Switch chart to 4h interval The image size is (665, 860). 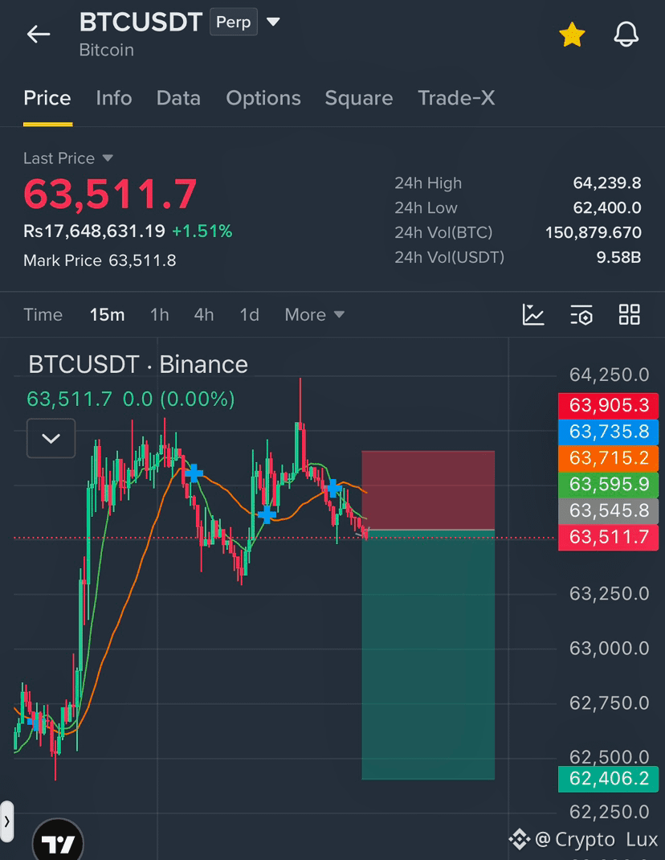pyautogui.click(x=204, y=315)
